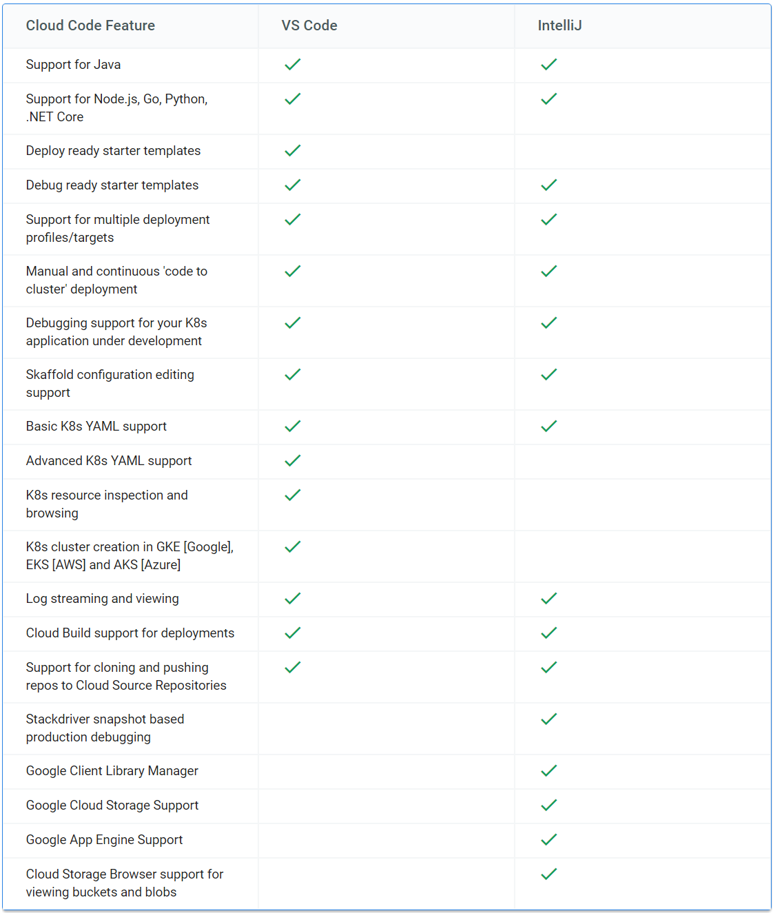Click VS Code checkmark for Advanced K8s YAML support
Screen dimensions: 773x913
click(293, 461)
